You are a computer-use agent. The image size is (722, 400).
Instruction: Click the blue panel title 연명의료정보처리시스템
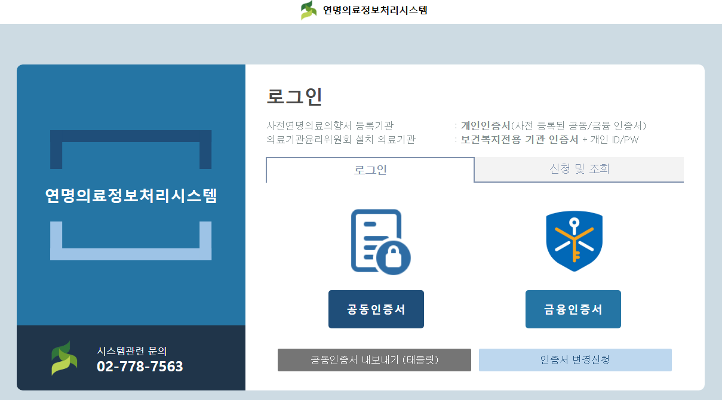tap(131, 195)
